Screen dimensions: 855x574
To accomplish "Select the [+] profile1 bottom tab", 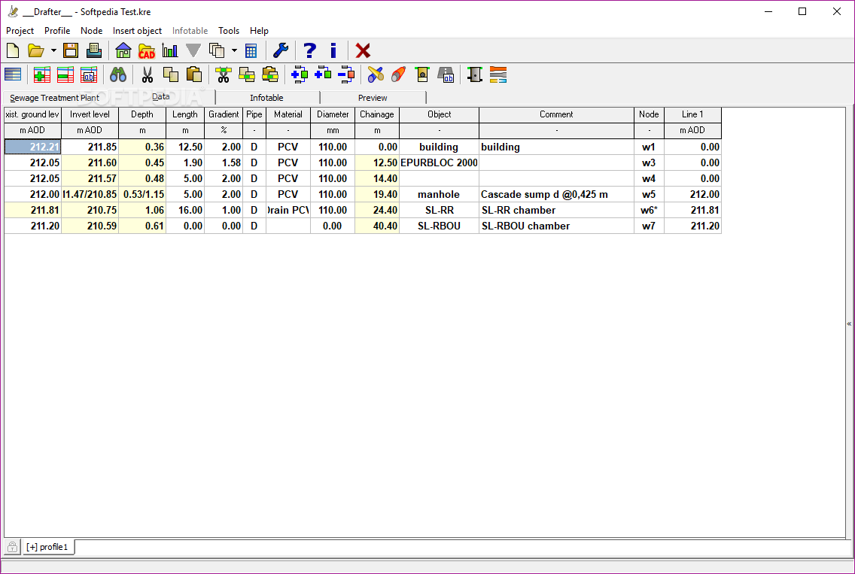I will click(48, 547).
